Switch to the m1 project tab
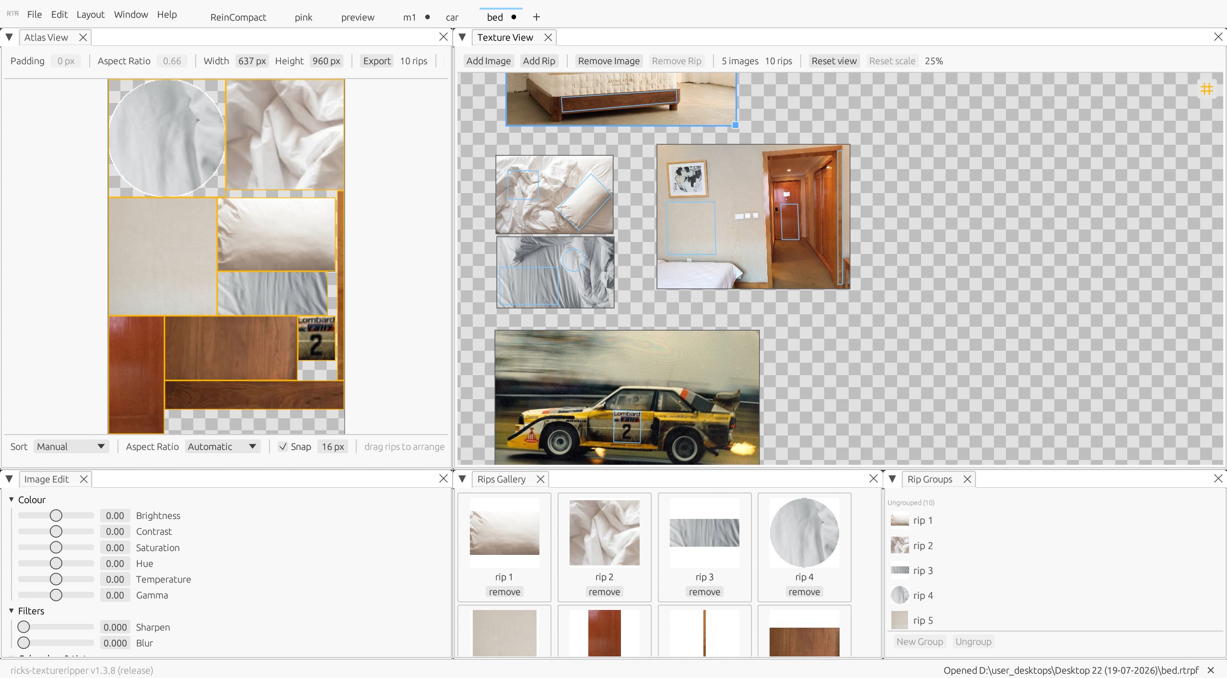This screenshot has height=678, width=1227. (409, 17)
